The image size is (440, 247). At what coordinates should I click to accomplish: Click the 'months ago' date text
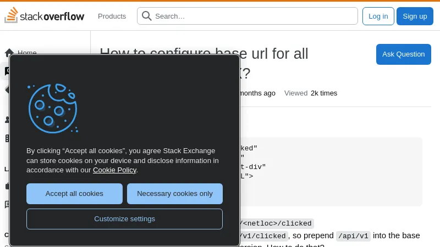(x=258, y=93)
